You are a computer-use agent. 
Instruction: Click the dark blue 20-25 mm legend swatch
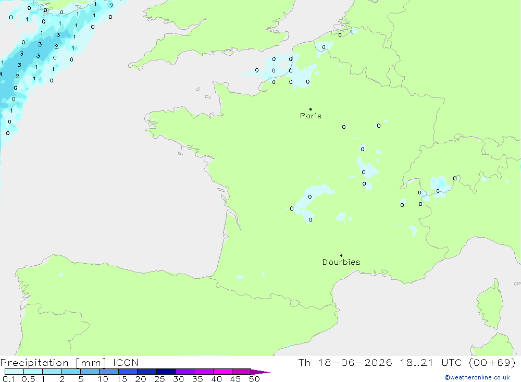coord(147,372)
